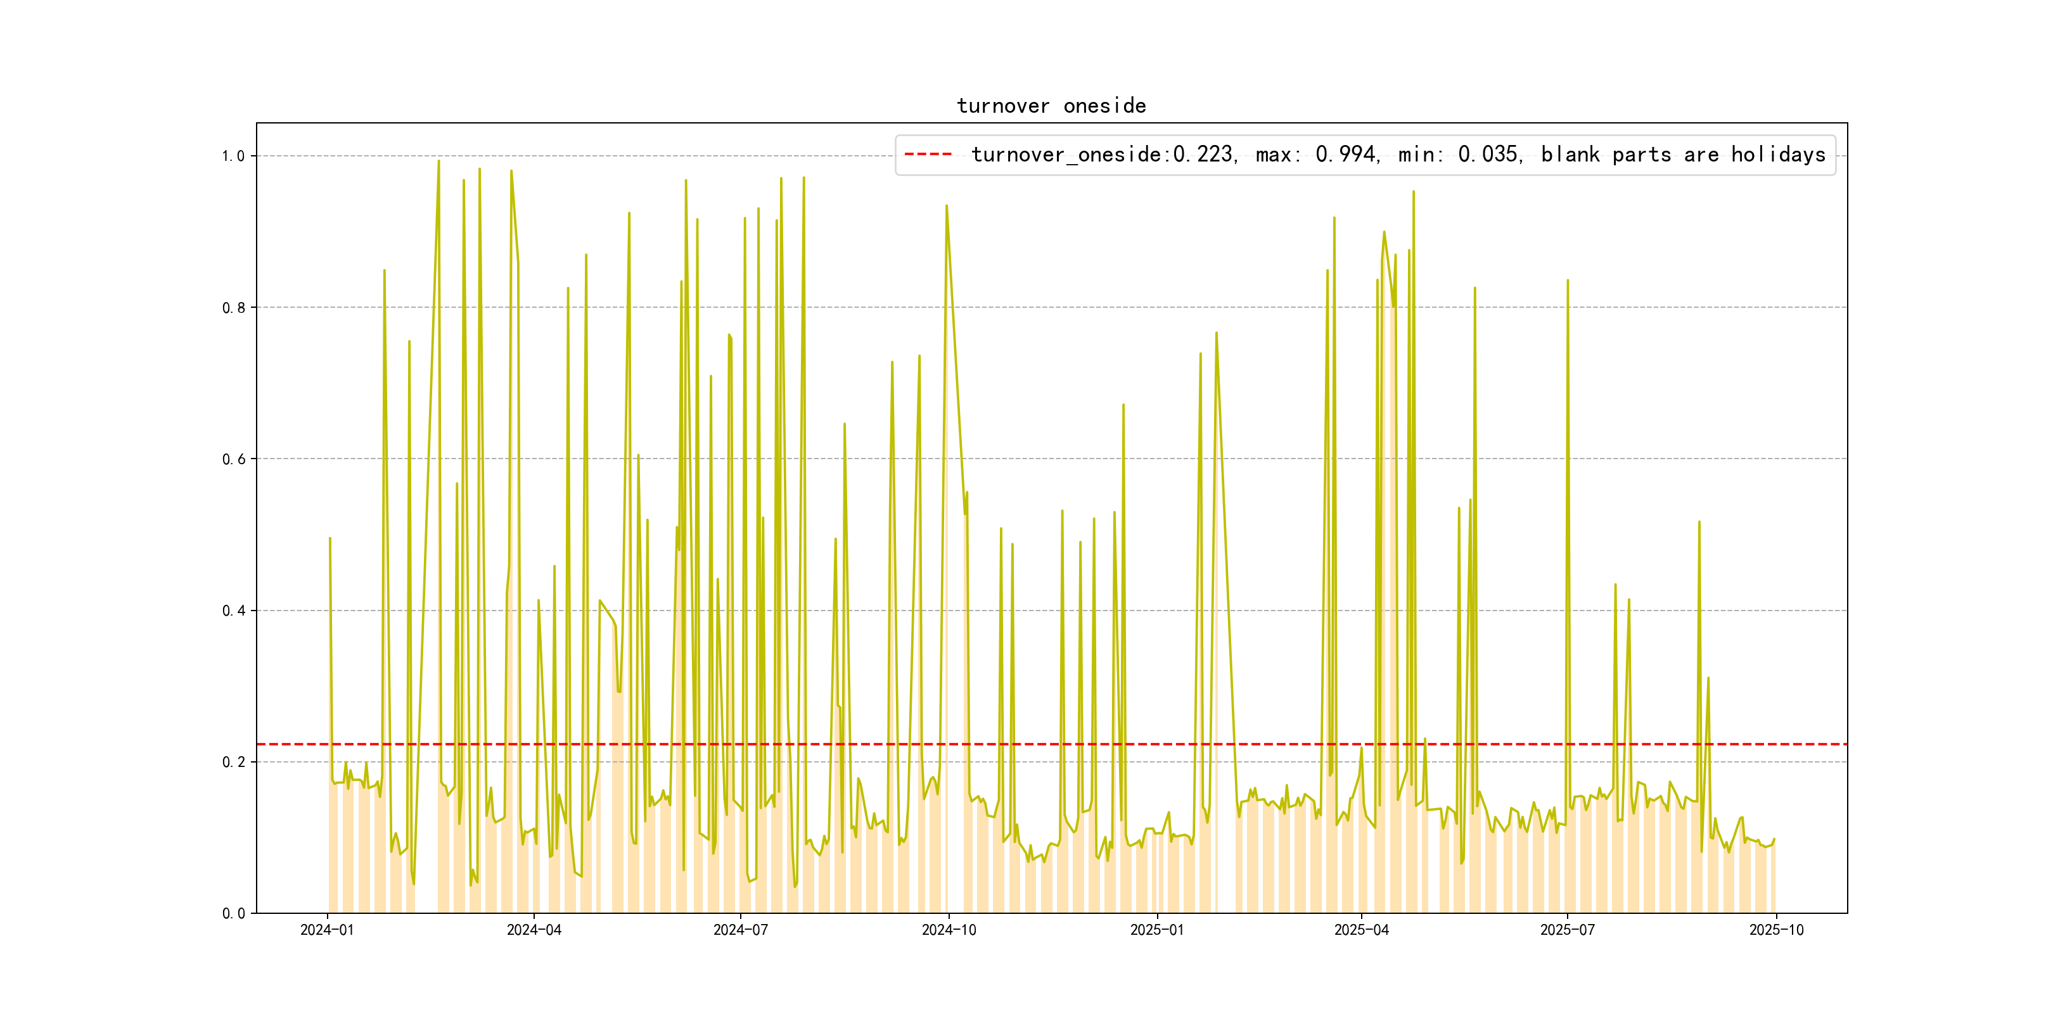The image size is (2053, 1026).
Task: Click the chart title 'turnover oneside'
Action: [1051, 106]
